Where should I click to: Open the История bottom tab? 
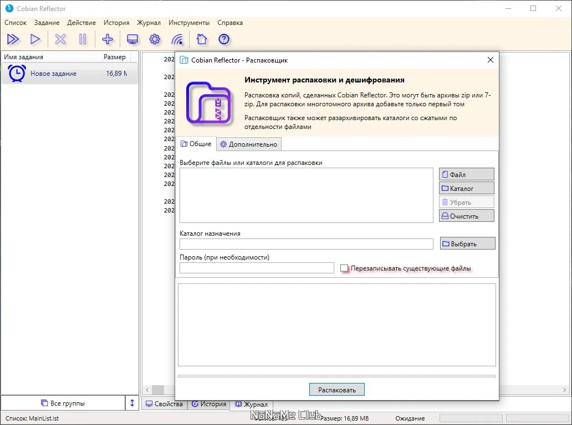[x=208, y=404]
